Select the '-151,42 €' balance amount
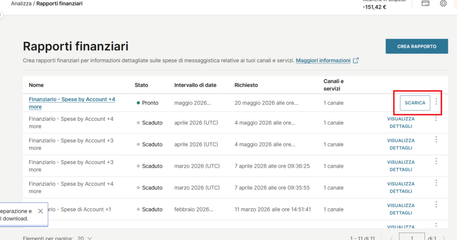The height and width of the screenshot is (240, 457). [375, 7]
